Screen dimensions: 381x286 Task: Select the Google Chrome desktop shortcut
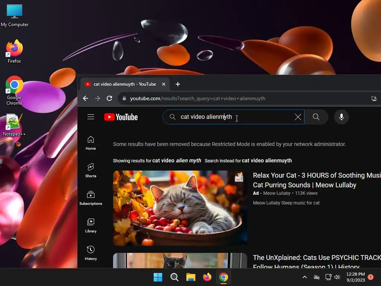click(15, 90)
